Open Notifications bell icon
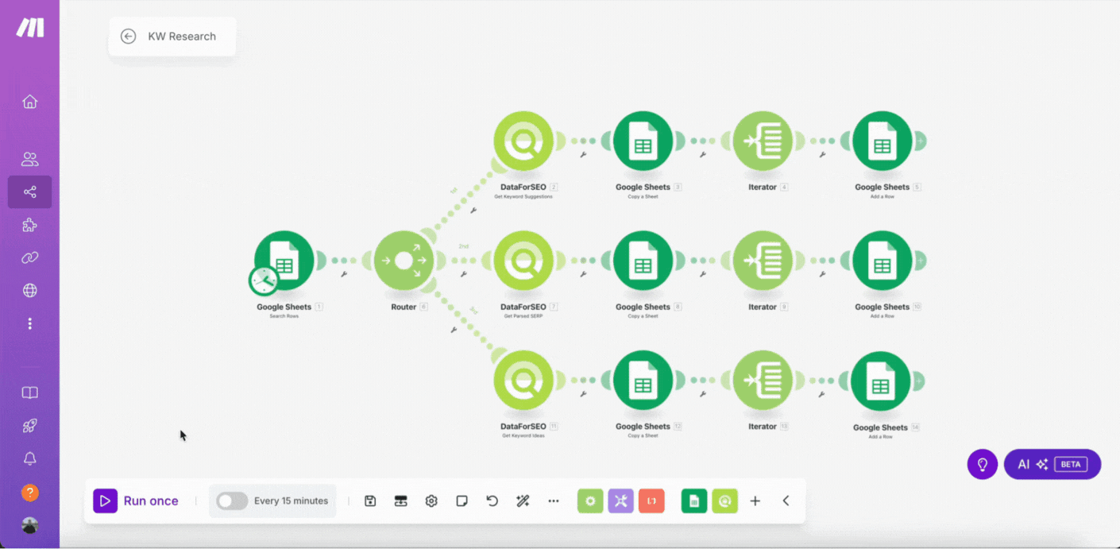Screen dimensions: 1120x549 [30, 459]
